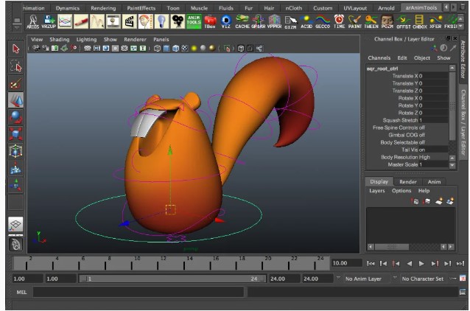Open animation preferences icon at bottom right
The width and height of the screenshot is (470, 311).
click(463, 279)
